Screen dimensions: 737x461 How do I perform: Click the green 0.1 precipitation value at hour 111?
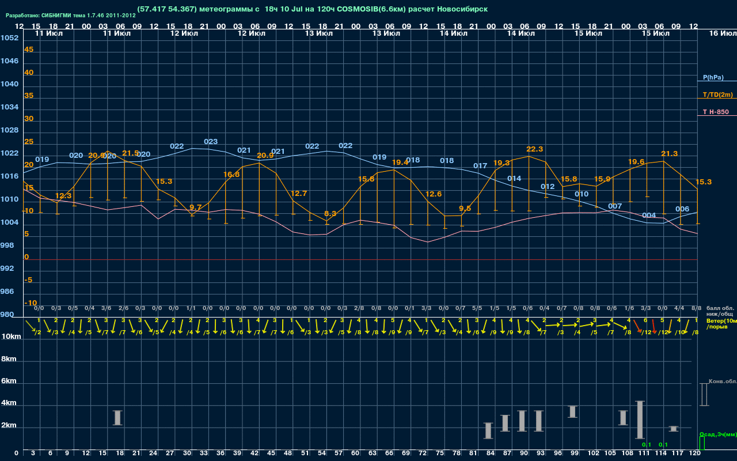click(x=646, y=445)
